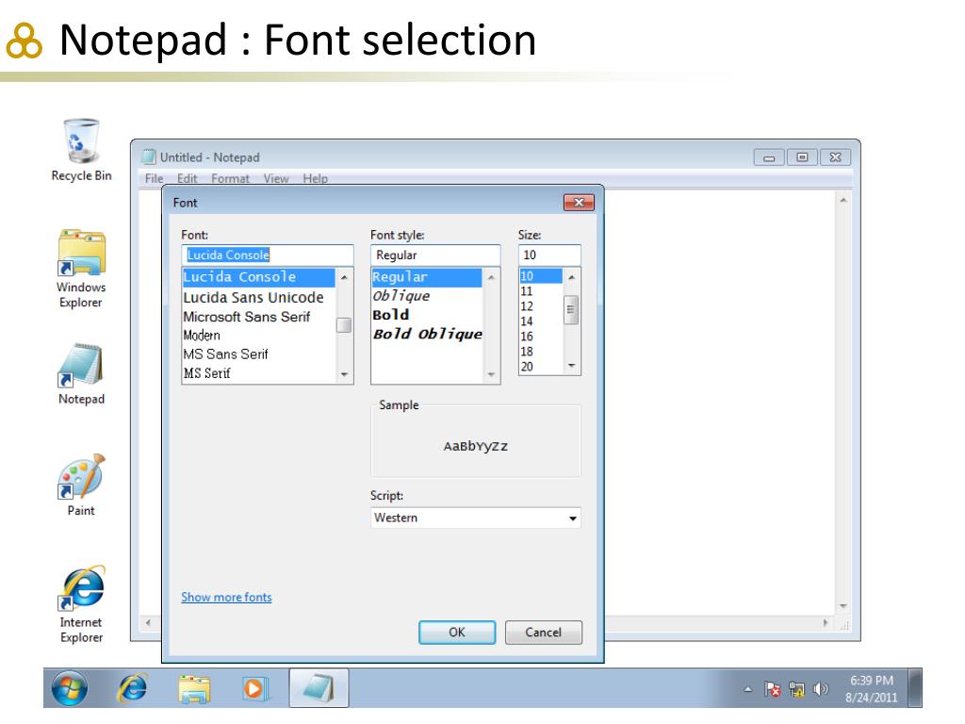Click font list scroll up arrow

click(344, 278)
